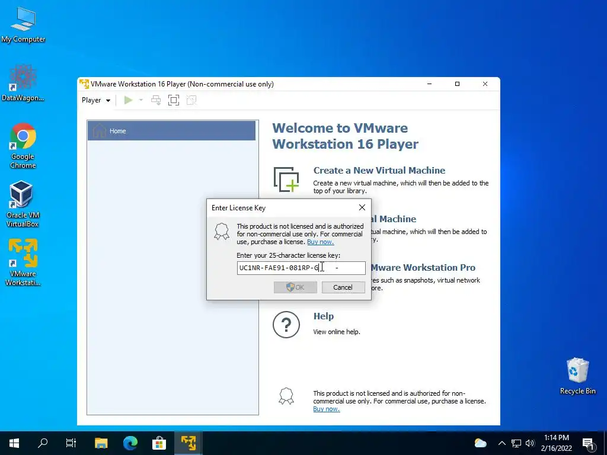Image resolution: width=607 pixels, height=455 pixels.
Task: Open Task View on the taskbar
Action: click(71, 443)
